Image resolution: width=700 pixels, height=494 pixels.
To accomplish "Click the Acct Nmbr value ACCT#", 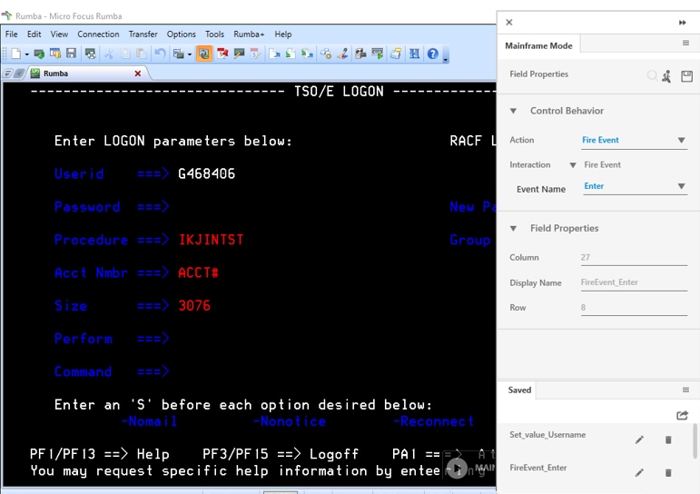I will [x=198, y=273].
